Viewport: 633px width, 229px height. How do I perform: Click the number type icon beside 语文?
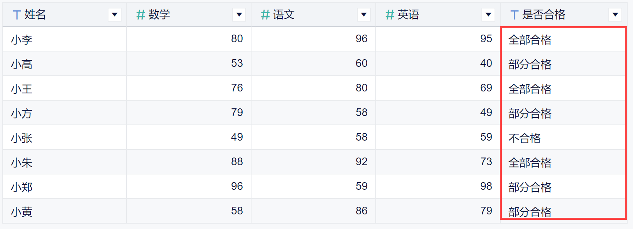click(x=265, y=15)
